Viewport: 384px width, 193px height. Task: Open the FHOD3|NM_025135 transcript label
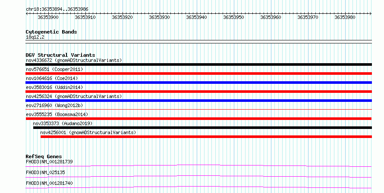click(x=45, y=172)
